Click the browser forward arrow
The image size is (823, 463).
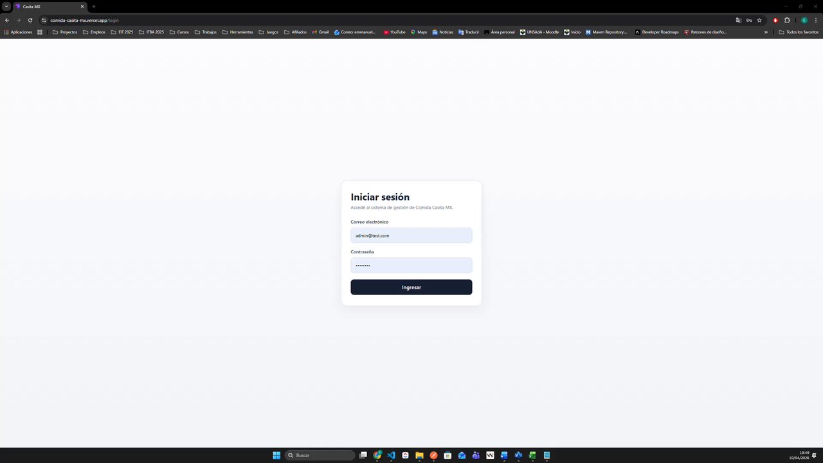pyautogui.click(x=18, y=20)
